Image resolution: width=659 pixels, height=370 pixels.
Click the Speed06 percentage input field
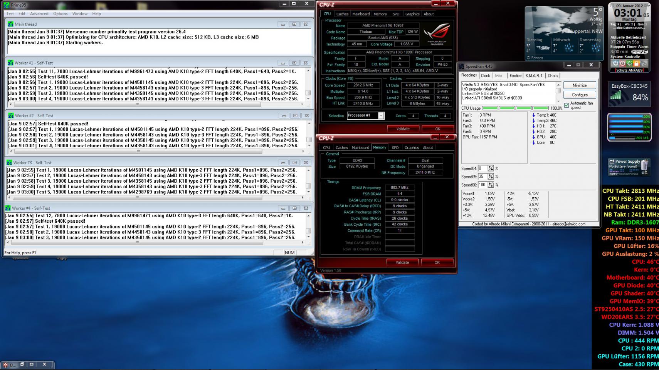[x=482, y=185]
